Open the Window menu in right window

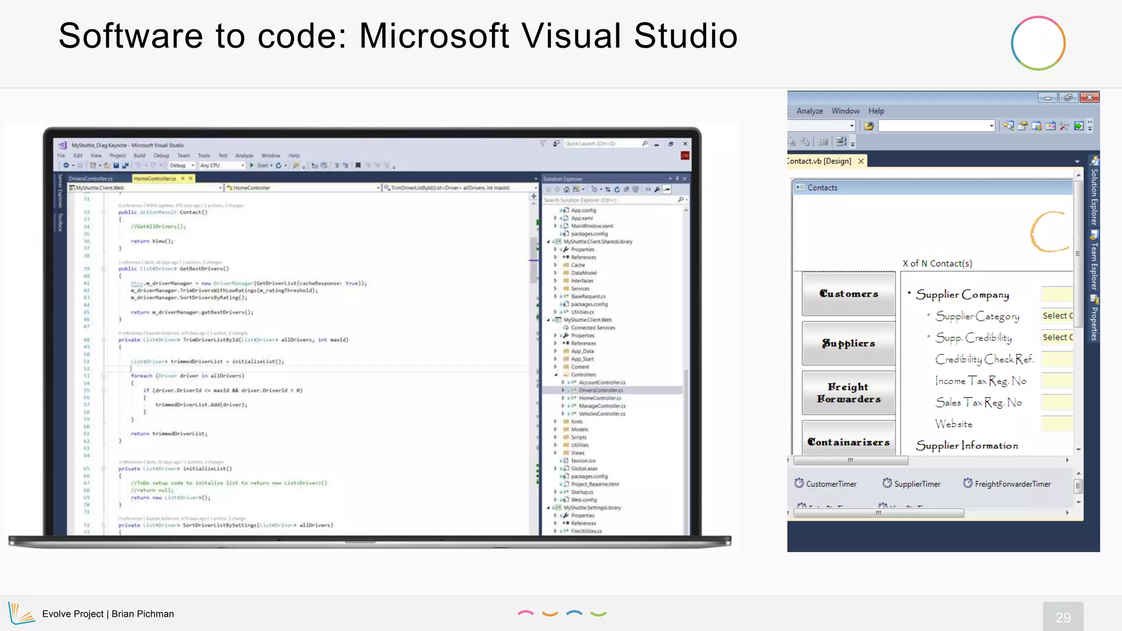(x=845, y=111)
